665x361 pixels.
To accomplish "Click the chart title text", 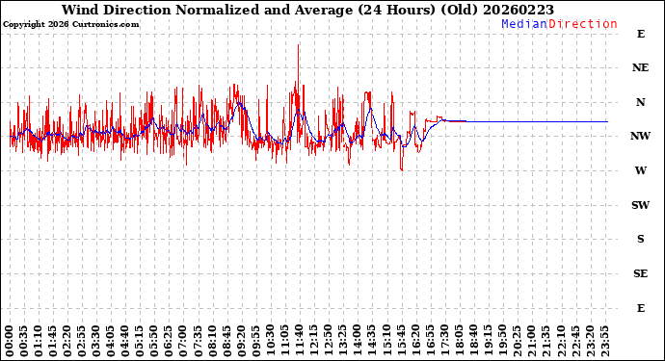I will (307, 10).
